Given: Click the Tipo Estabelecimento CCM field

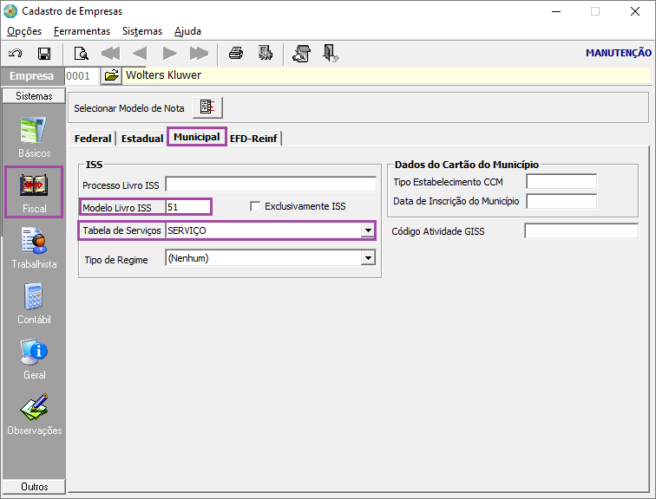Looking at the screenshot, I should coord(561,182).
